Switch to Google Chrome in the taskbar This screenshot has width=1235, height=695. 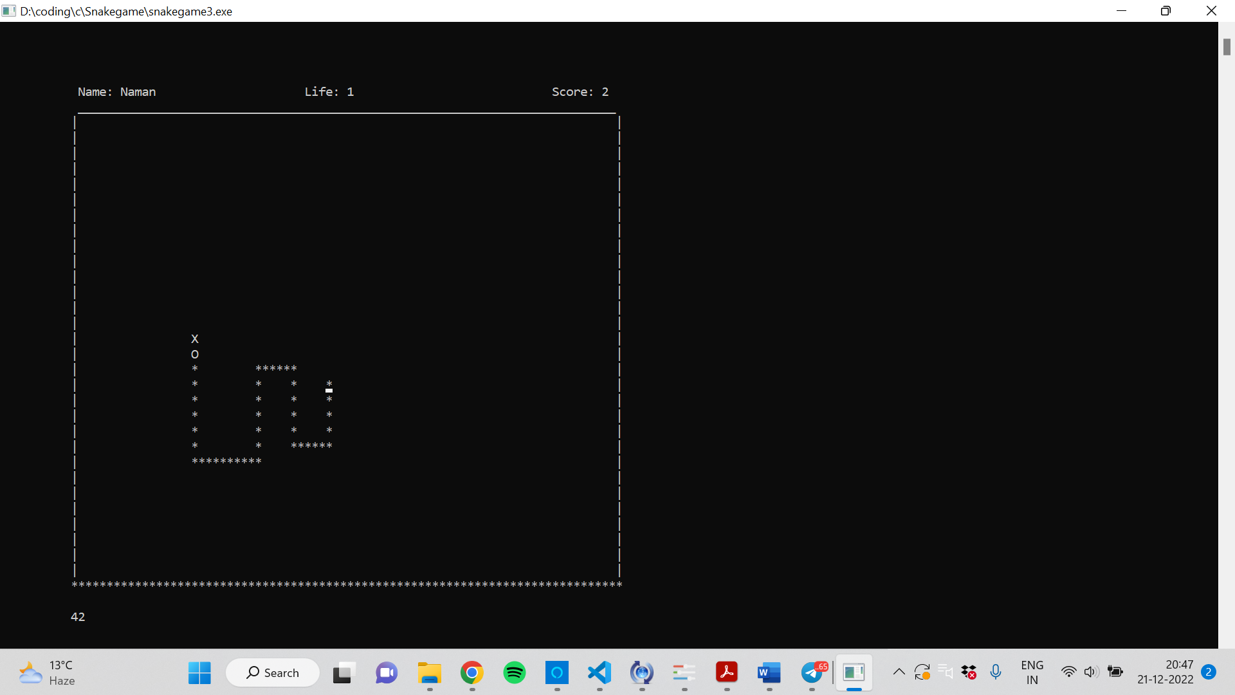click(x=471, y=672)
